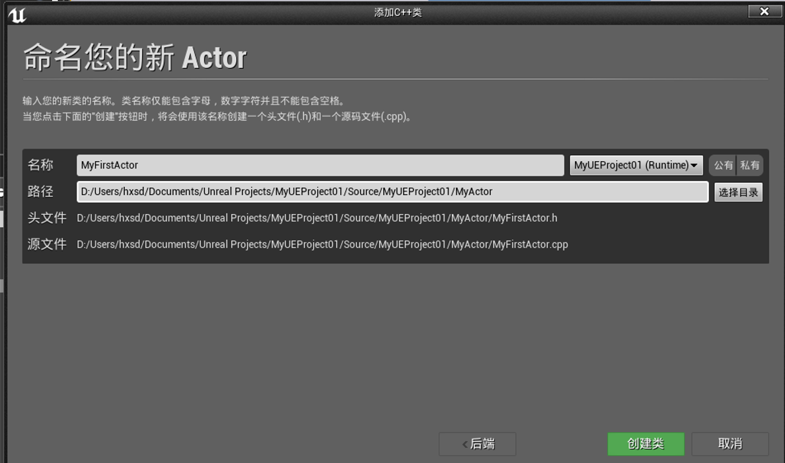785x463 pixels.
Task: Click the Unreal Engine logo icon
Action: click(17, 15)
